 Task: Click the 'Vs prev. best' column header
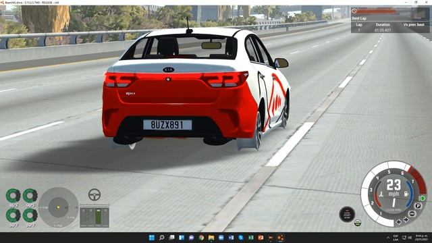(414, 24)
